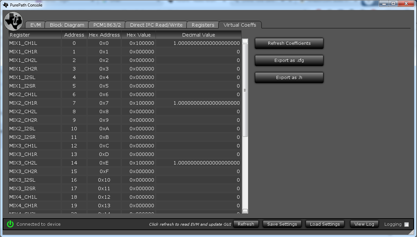Viewport: 417px width, 237px height.
Task: Click the Hex Value column header
Action: click(x=139, y=35)
